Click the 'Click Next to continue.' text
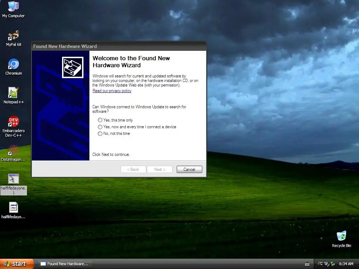Image resolution: width=359 pixels, height=269 pixels. pos(111,154)
